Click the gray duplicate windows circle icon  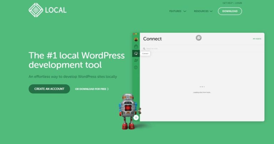click(198, 38)
